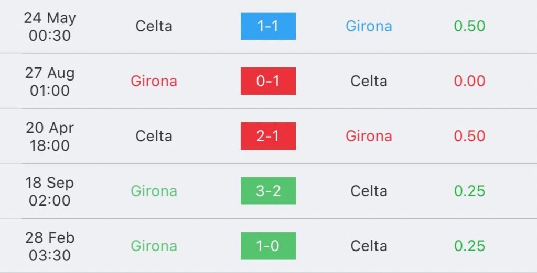This screenshot has height=273, width=537.
Task: Select blue Girona in 24 May match
Action: pyautogui.click(x=369, y=26)
